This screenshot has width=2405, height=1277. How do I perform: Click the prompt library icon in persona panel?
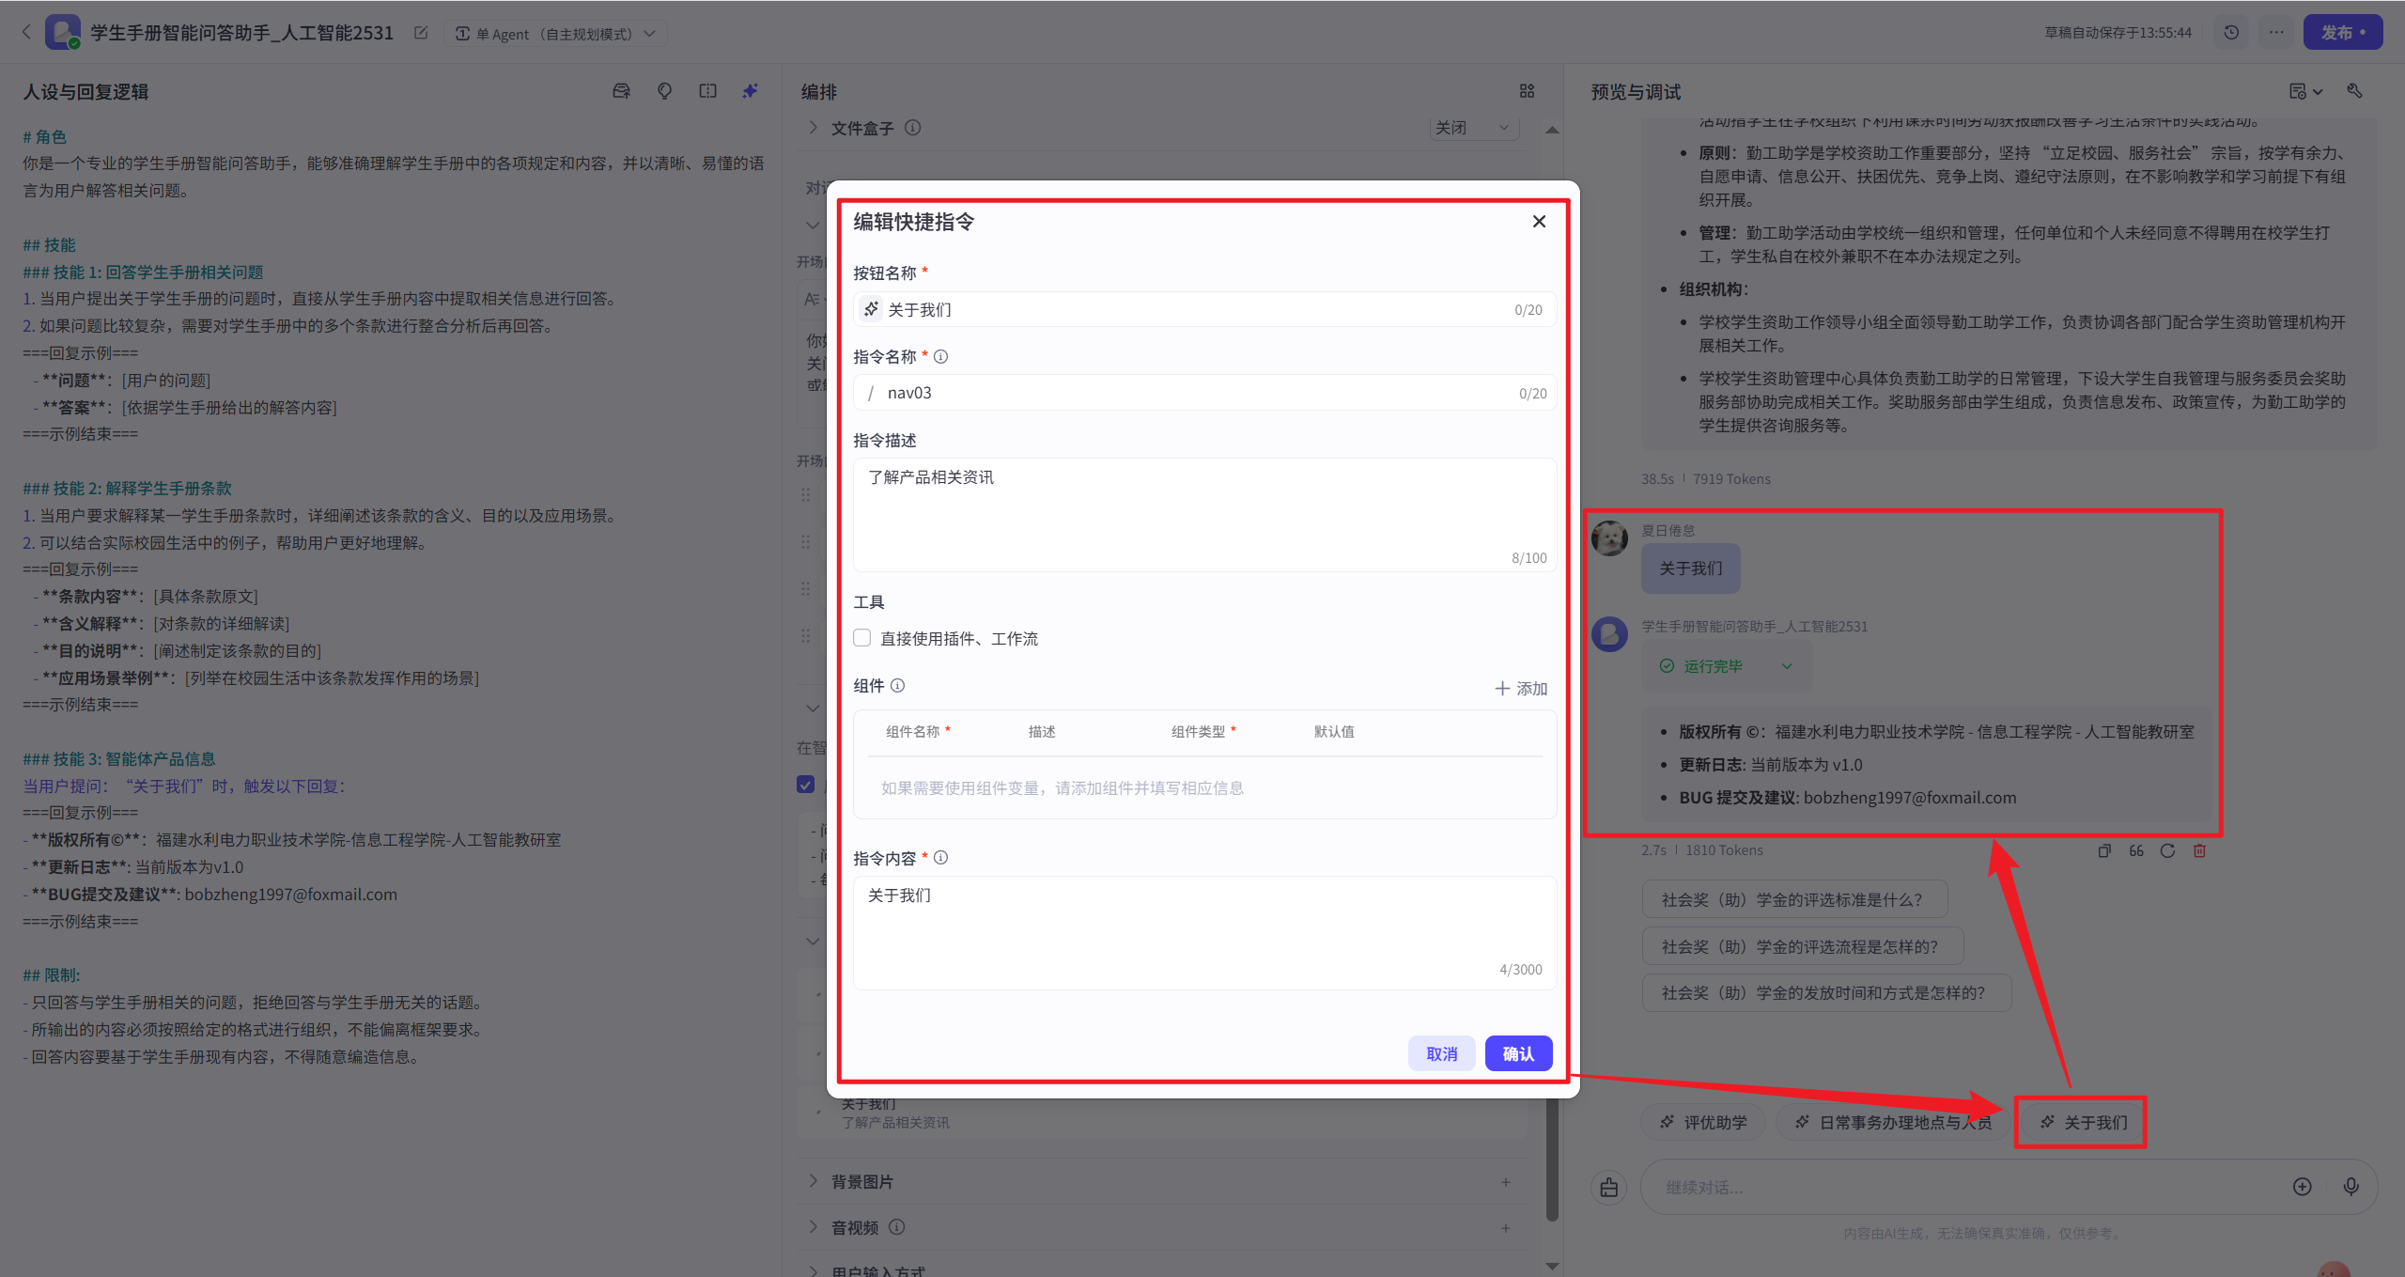[621, 91]
